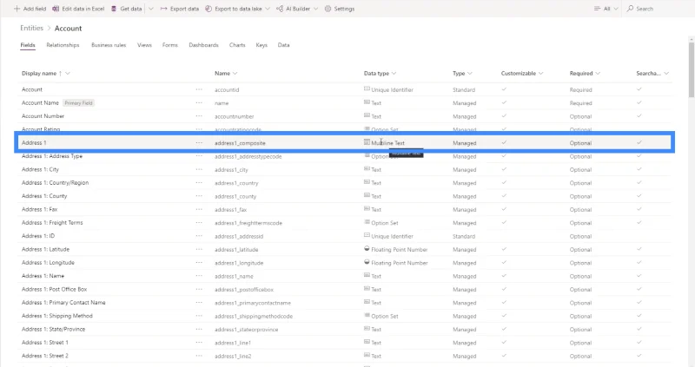Switch to the Relationships tab
695x367 pixels.
click(63, 45)
